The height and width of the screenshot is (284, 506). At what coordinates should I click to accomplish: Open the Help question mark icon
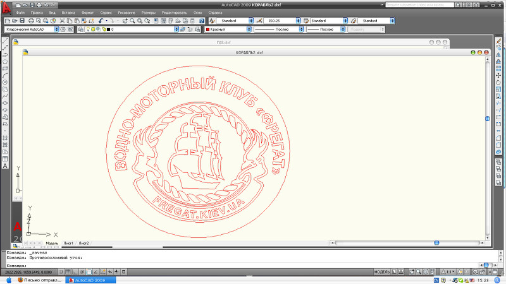pos(202,21)
